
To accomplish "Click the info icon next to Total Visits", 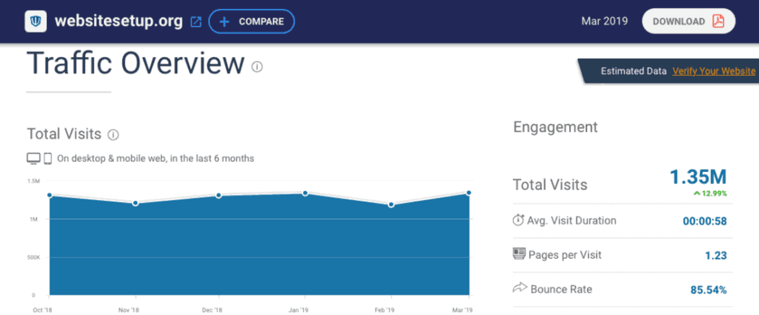I will point(113,135).
